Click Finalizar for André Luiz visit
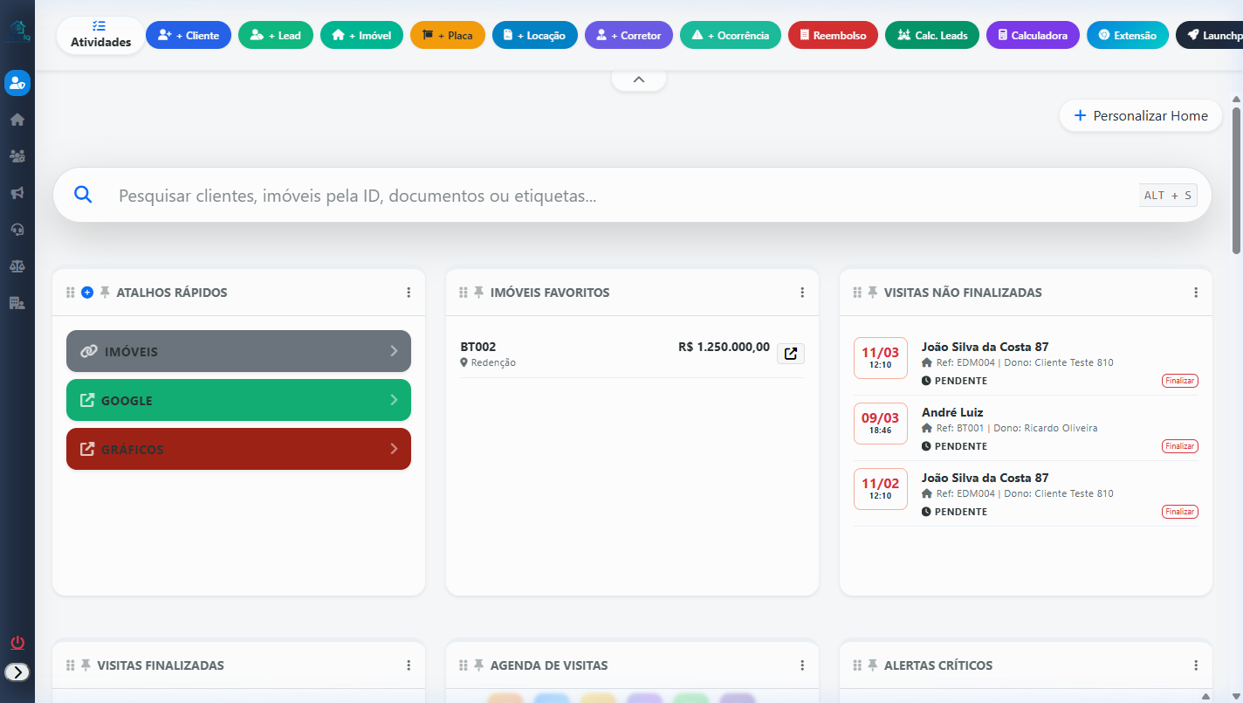 pos(1180,446)
